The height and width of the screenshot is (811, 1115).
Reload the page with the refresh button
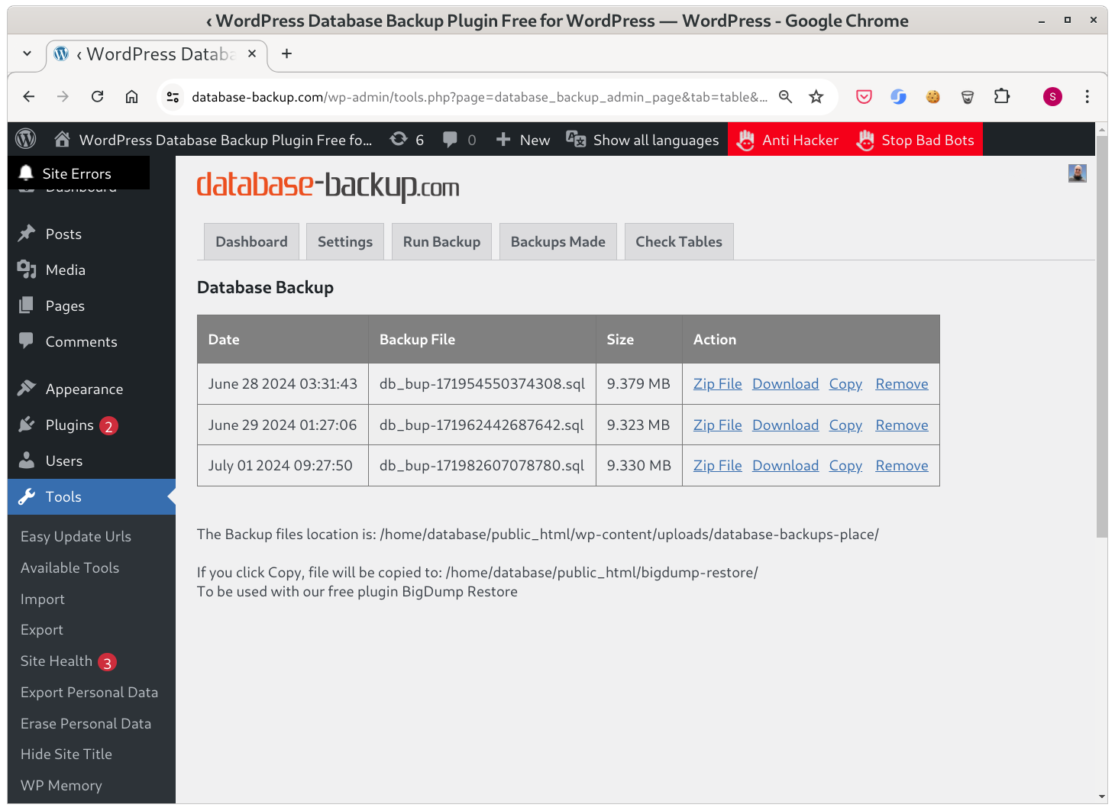pyautogui.click(x=97, y=97)
